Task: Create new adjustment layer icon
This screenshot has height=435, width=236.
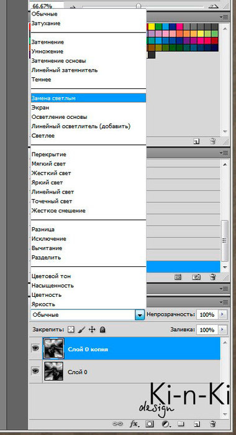Action: (x=166, y=424)
